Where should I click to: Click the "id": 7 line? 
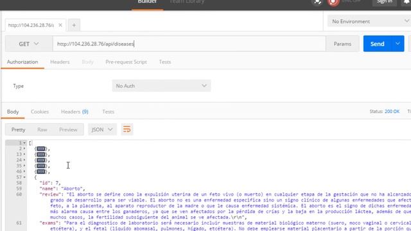(50, 183)
